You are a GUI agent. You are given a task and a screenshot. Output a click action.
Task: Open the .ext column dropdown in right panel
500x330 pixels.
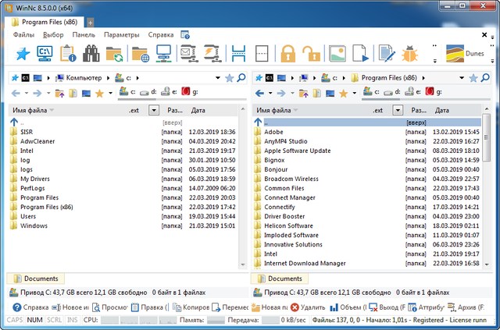398,111
